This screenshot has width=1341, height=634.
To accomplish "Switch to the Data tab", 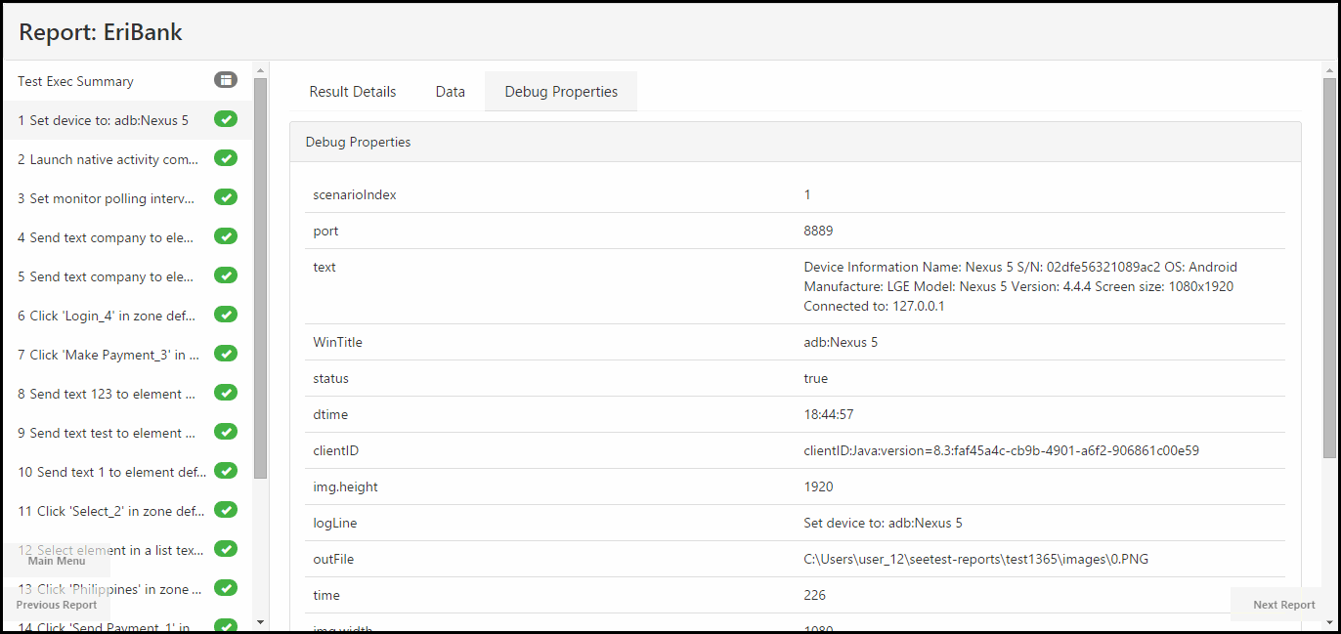I will click(451, 92).
